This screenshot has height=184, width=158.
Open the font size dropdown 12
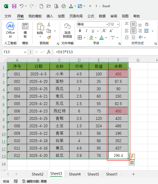118,25
